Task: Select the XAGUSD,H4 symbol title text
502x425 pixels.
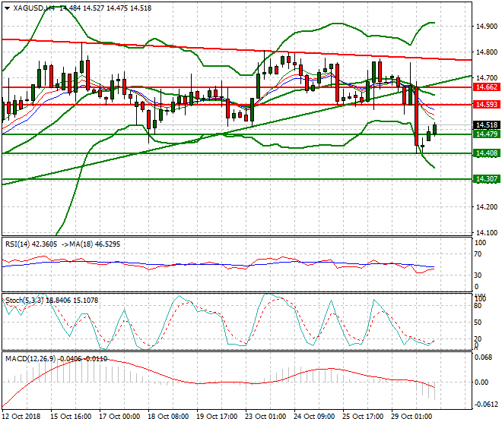Action: tap(34, 8)
